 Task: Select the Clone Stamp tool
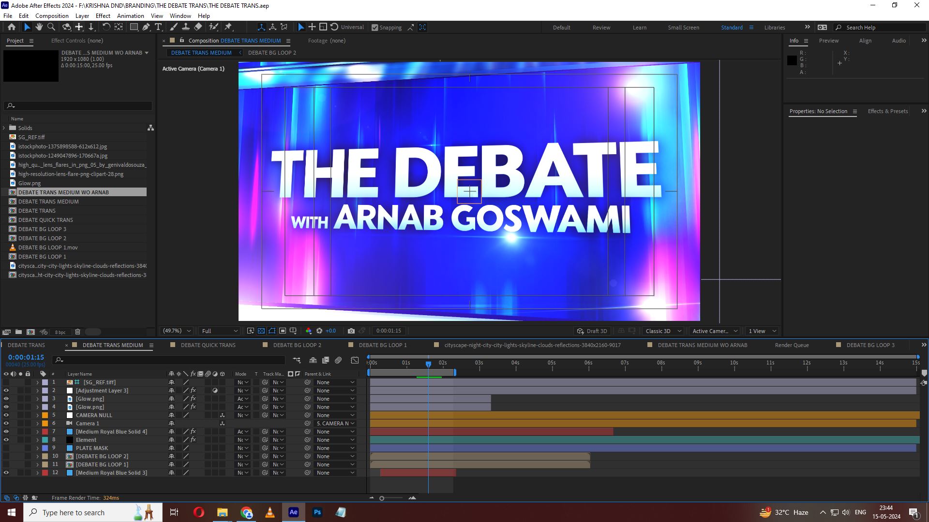click(x=185, y=27)
